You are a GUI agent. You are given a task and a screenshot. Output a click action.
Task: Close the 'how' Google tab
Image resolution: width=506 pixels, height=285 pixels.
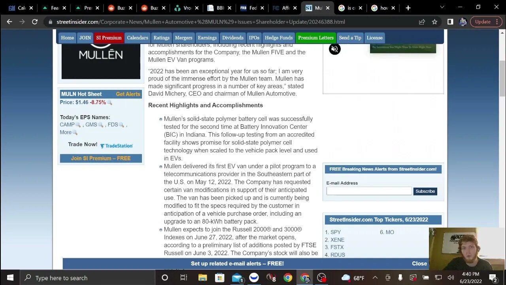tap(393, 8)
